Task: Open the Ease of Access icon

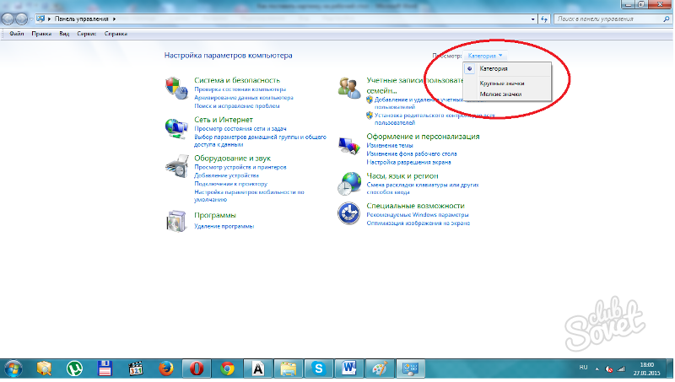Action: coord(349,213)
